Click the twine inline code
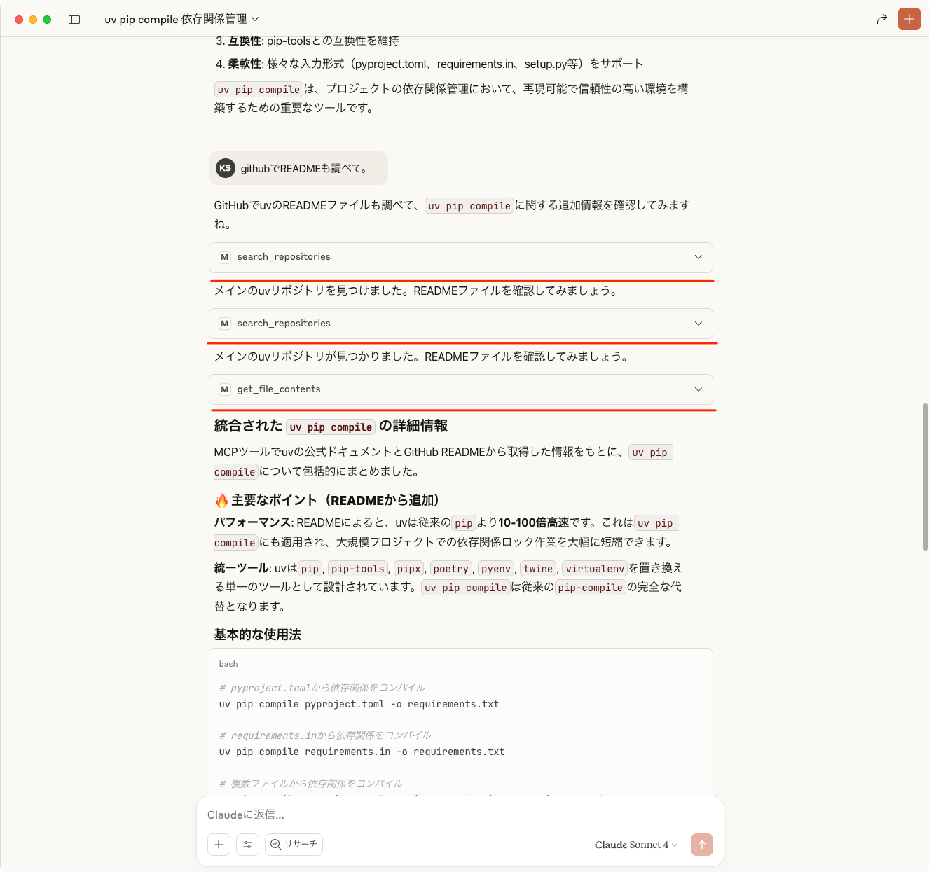The height and width of the screenshot is (872, 929). 538,569
